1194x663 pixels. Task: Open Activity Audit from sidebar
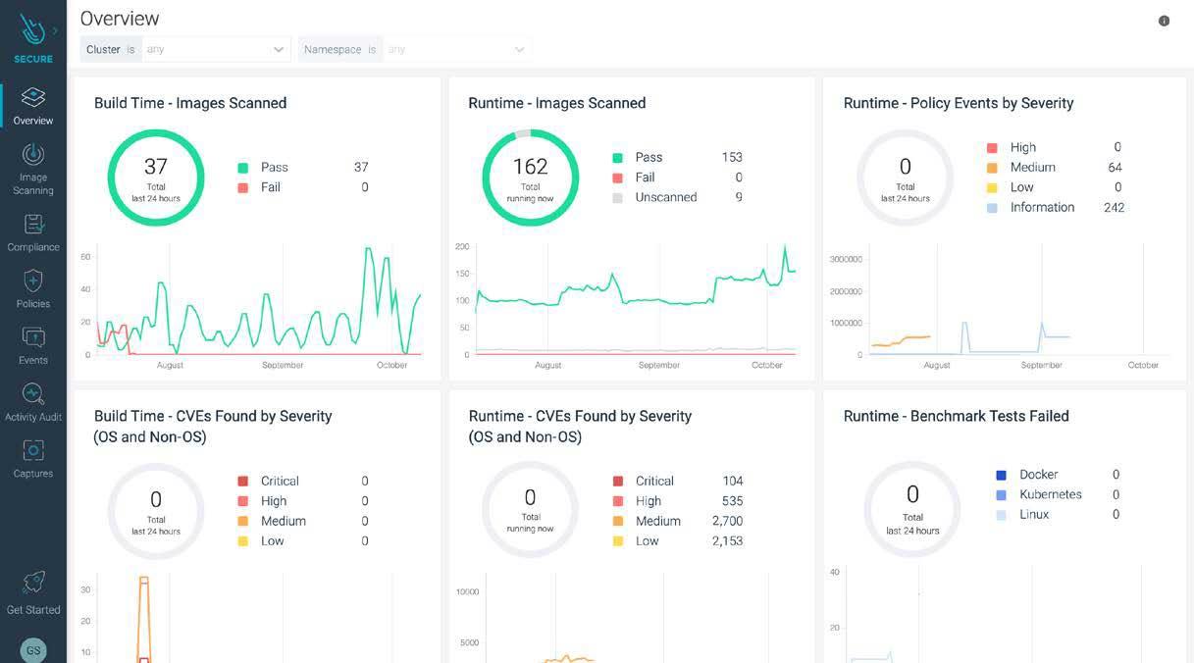(x=32, y=394)
